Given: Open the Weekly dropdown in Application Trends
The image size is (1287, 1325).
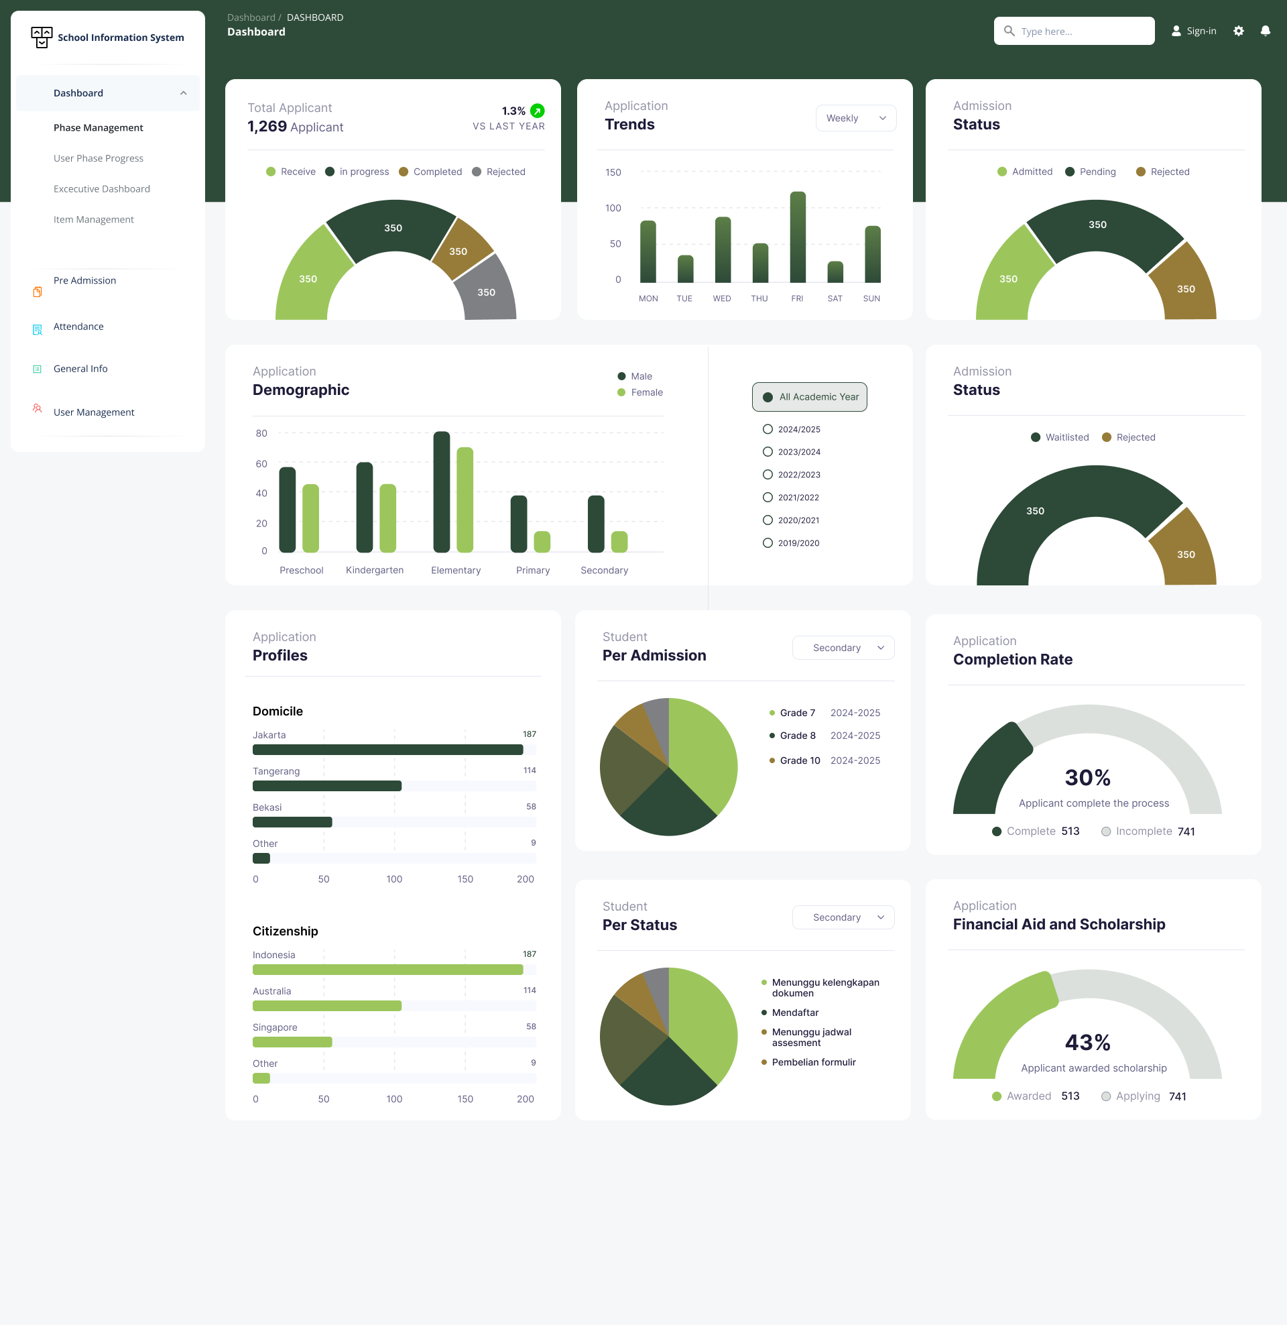Looking at the screenshot, I should [x=856, y=118].
